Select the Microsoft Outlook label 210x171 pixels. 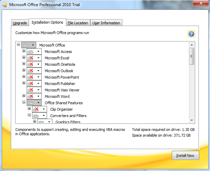pyautogui.click(x=59, y=71)
